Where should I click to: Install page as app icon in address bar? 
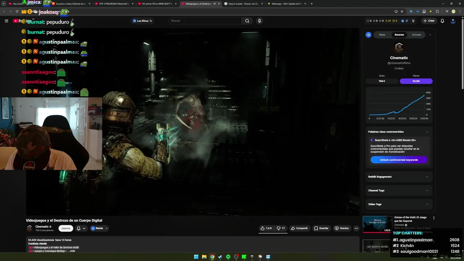point(396,12)
